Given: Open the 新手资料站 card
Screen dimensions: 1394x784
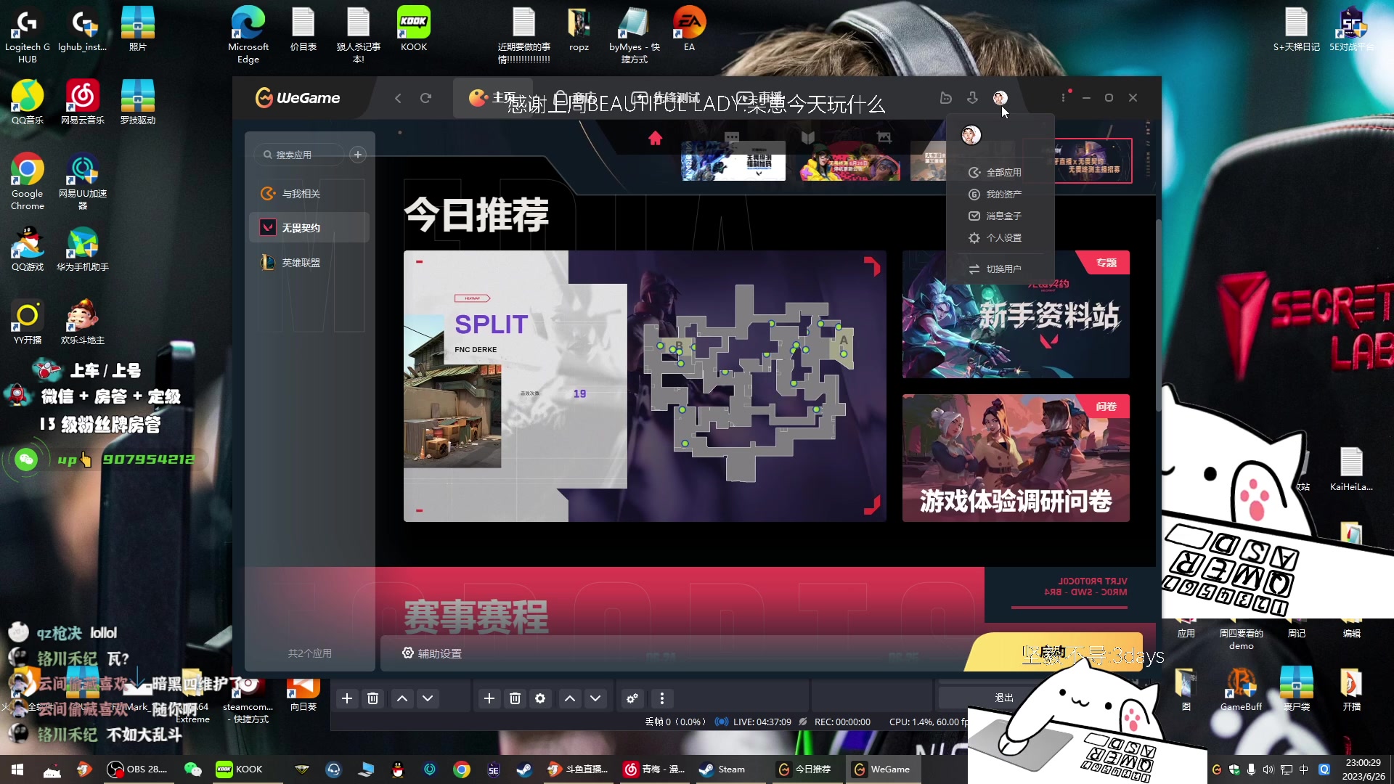Looking at the screenshot, I should click(x=1016, y=314).
